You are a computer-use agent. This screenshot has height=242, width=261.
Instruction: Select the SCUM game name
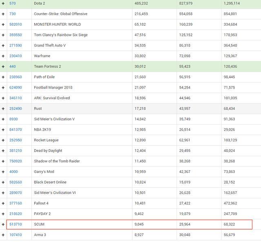pyautogui.click(x=39, y=224)
